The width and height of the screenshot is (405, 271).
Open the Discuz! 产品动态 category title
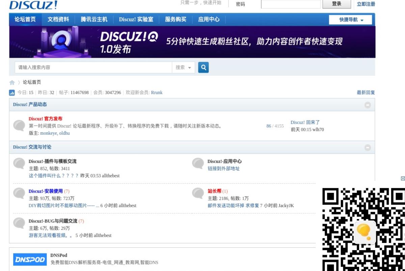click(x=30, y=105)
